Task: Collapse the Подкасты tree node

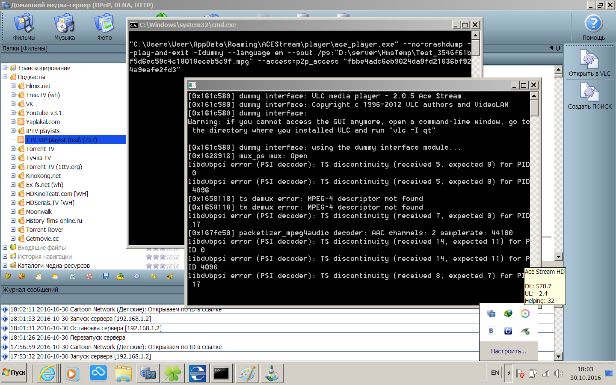Action: [5, 77]
